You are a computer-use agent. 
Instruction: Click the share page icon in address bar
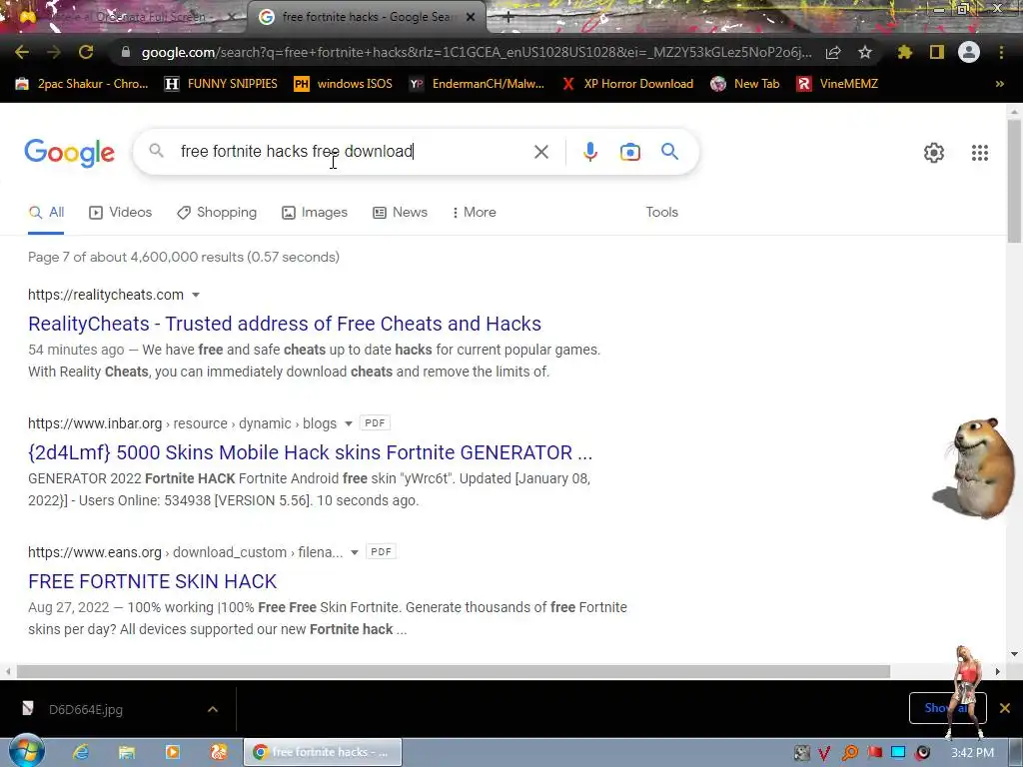(833, 53)
